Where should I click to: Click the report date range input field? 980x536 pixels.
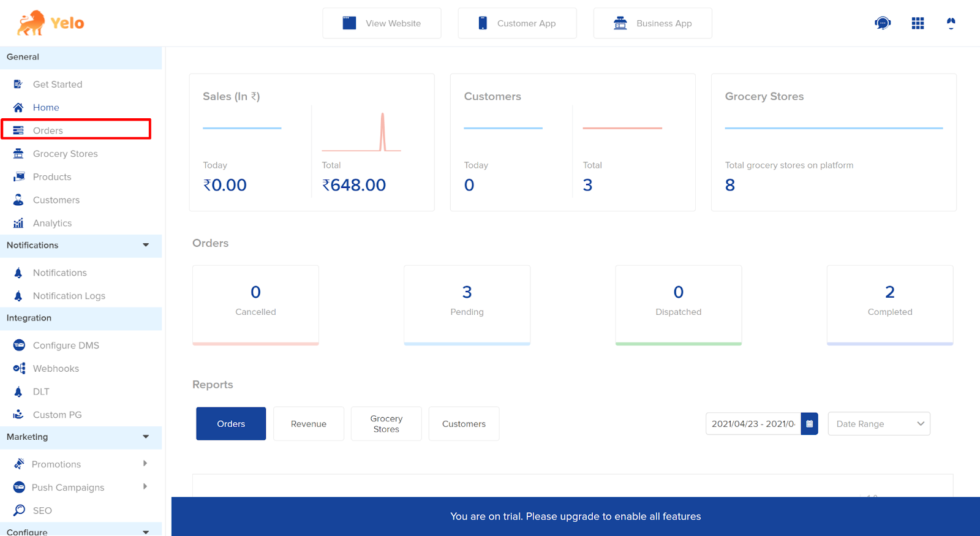tap(753, 423)
